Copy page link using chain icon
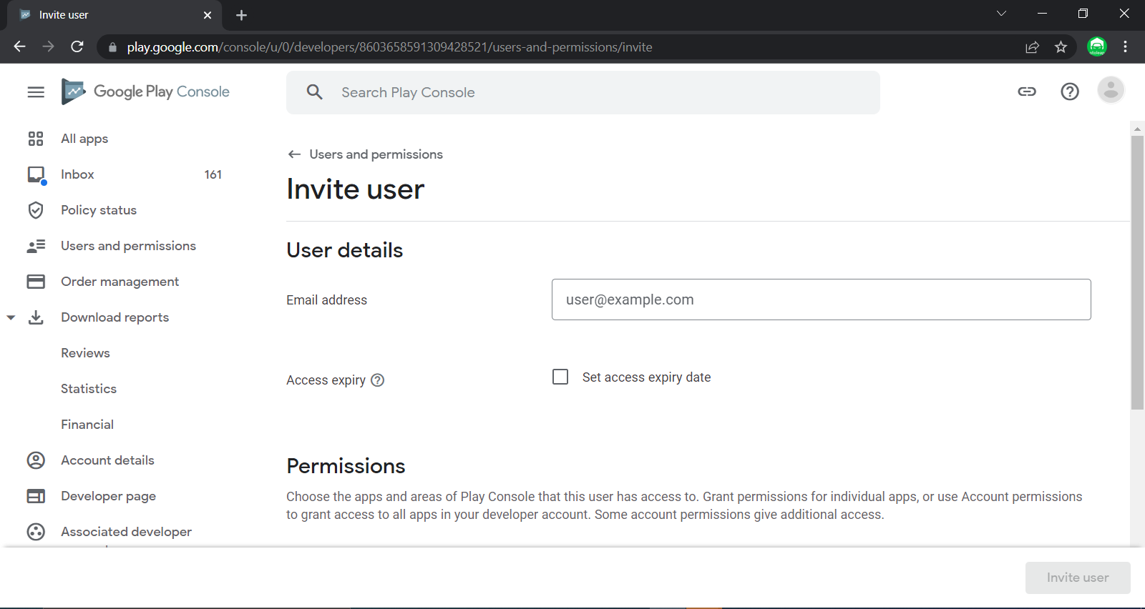Viewport: 1145px width, 609px height. coord(1027,91)
